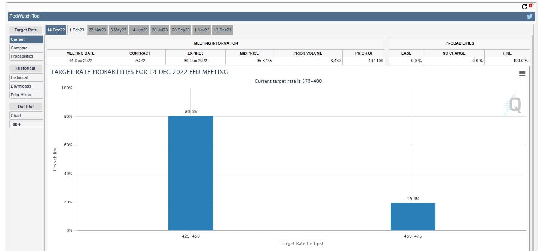Click the Target Rate (in bps) axis title
Viewport: 548px width, 251px height.
[x=302, y=244]
